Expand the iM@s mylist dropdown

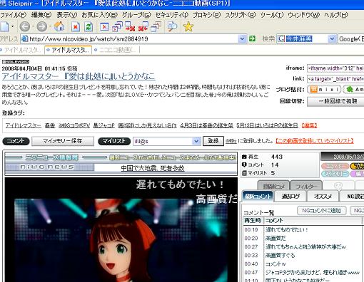[196, 141]
